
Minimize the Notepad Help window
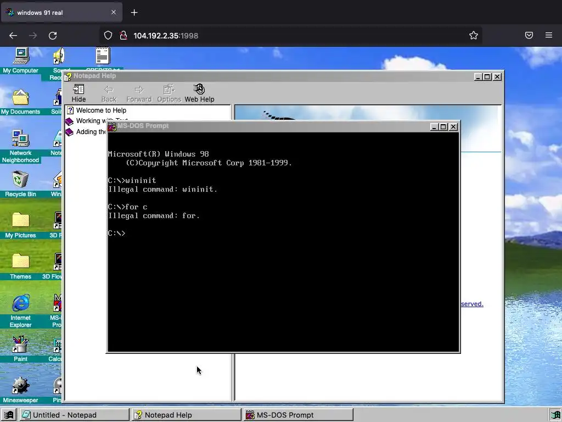coord(478,77)
